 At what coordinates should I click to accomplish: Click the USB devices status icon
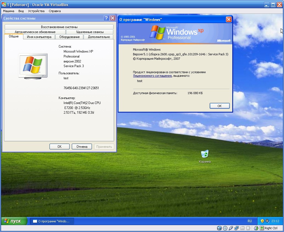(x=231, y=228)
